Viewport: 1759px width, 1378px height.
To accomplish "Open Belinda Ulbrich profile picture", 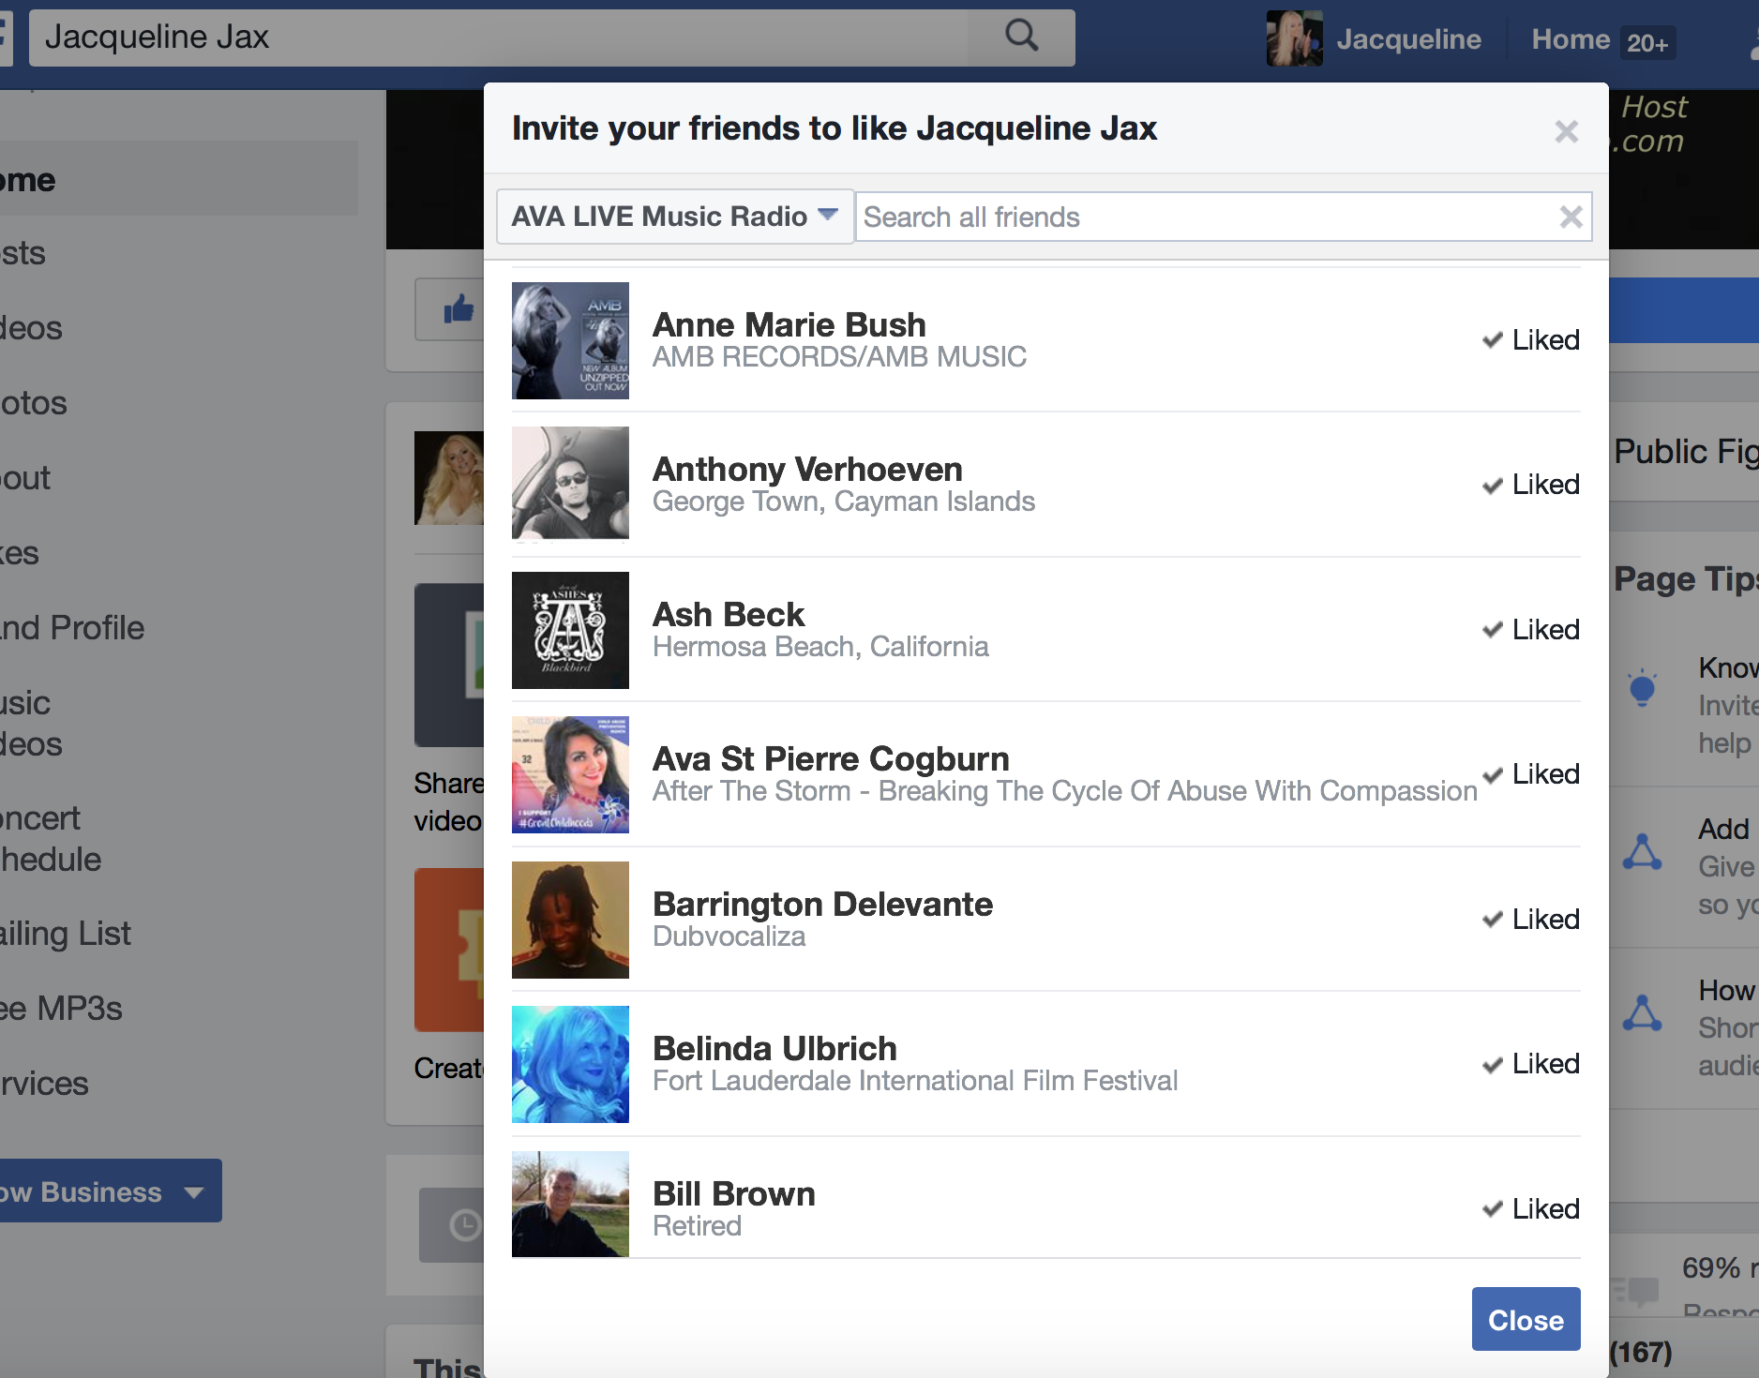I will point(570,1064).
